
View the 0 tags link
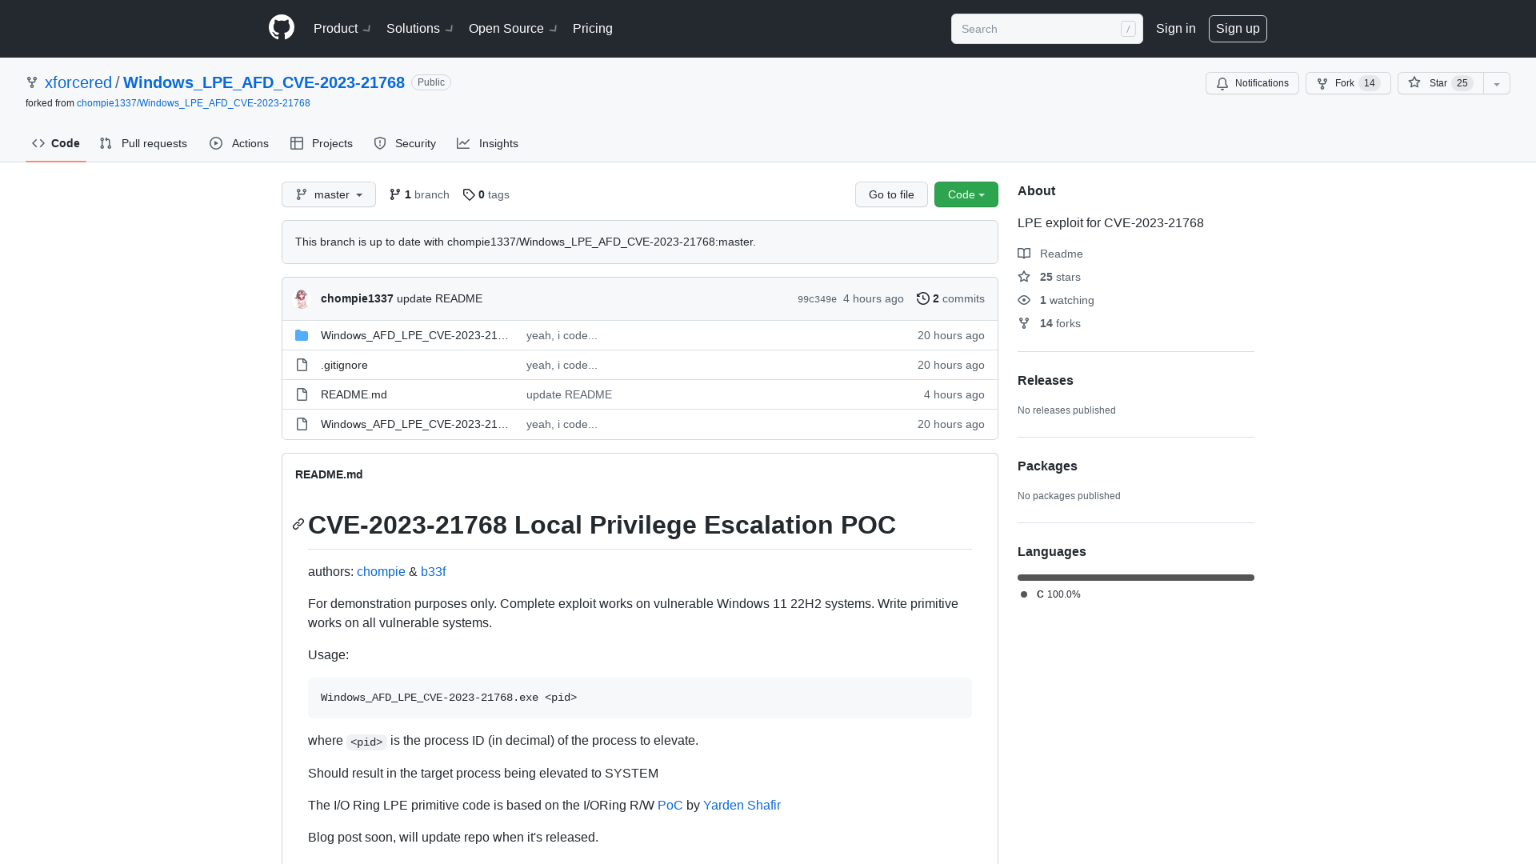486,194
